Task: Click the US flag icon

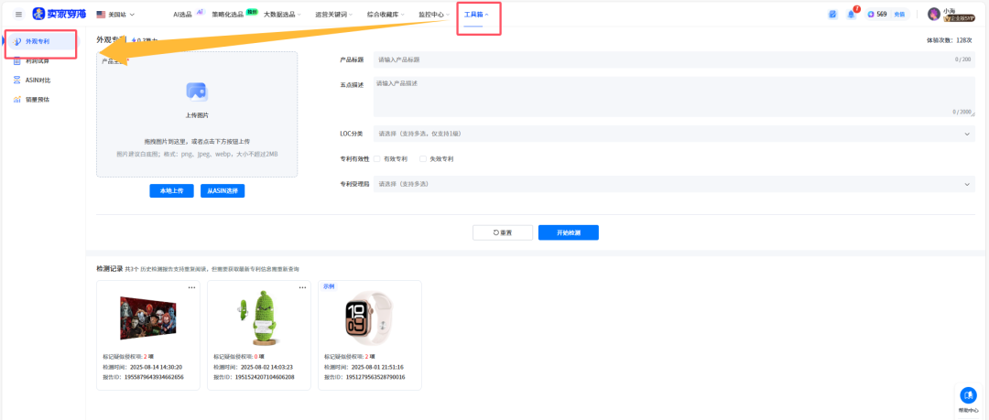Action: coord(101,14)
